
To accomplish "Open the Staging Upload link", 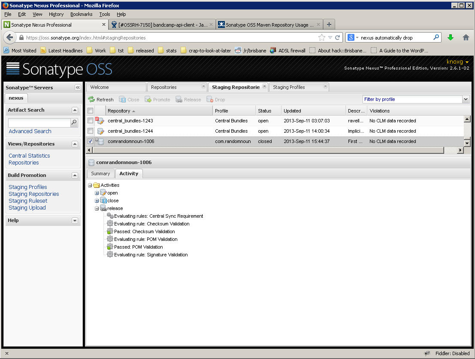I will tap(27, 208).
